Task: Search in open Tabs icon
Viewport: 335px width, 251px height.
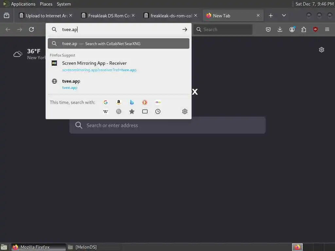Action: click(145, 111)
